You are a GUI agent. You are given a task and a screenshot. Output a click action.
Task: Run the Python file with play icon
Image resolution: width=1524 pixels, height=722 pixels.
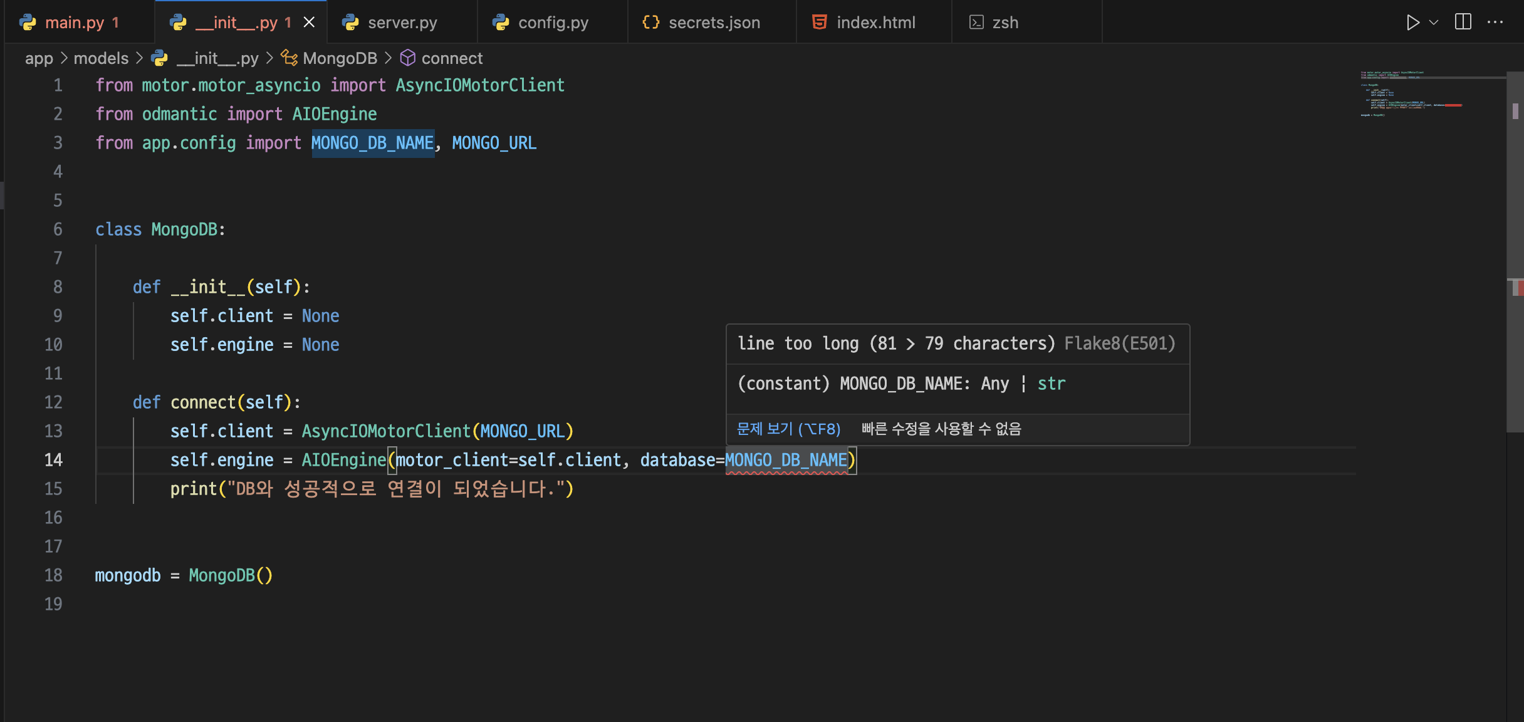click(x=1412, y=23)
